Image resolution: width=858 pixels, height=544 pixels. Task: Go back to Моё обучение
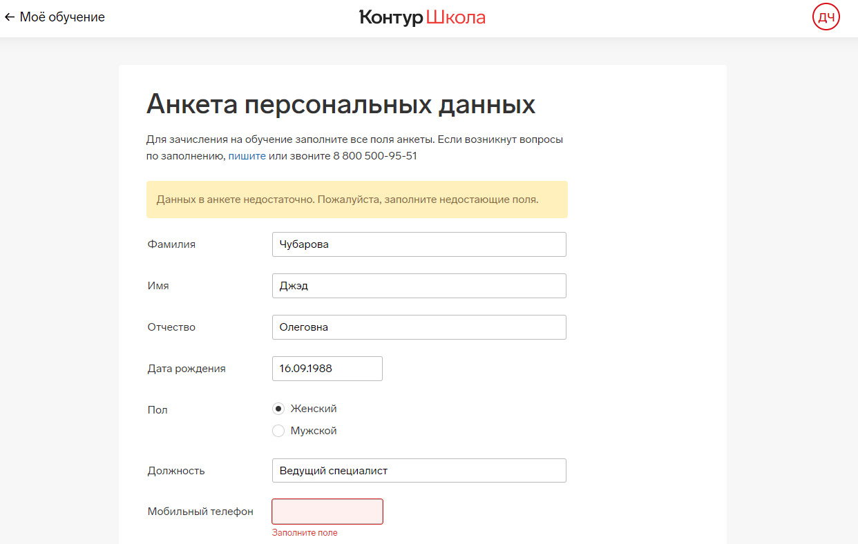point(62,17)
